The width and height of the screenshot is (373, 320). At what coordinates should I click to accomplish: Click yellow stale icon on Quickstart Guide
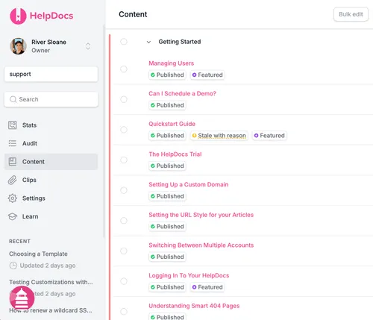point(194,136)
